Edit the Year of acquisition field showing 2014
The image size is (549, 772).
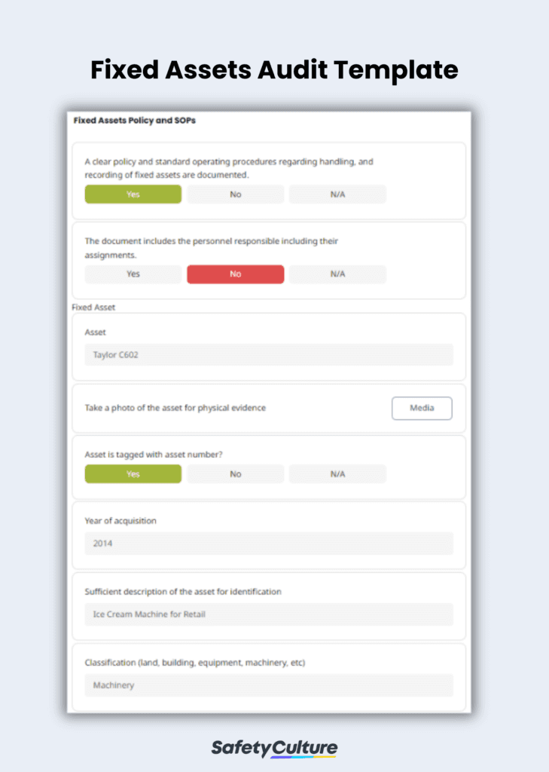coord(269,544)
